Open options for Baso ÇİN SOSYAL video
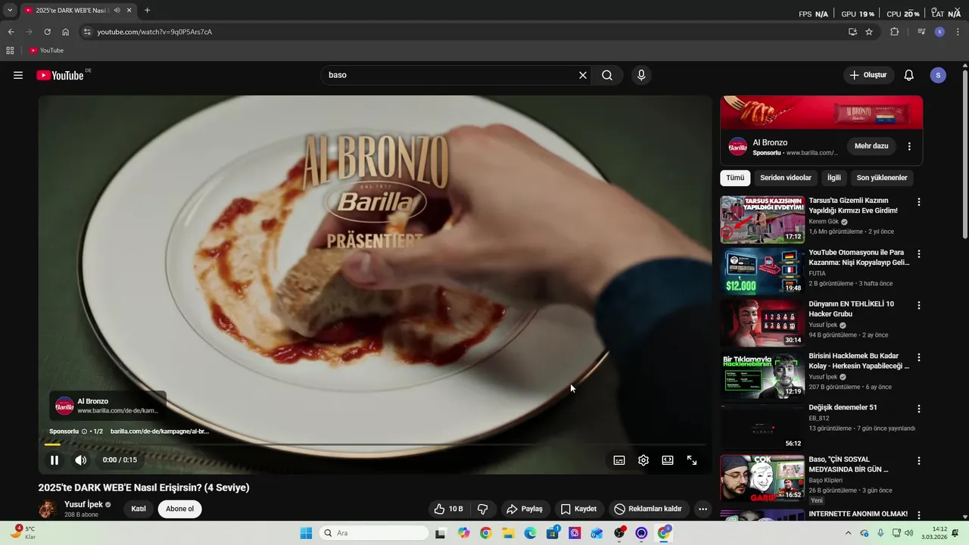 click(919, 460)
